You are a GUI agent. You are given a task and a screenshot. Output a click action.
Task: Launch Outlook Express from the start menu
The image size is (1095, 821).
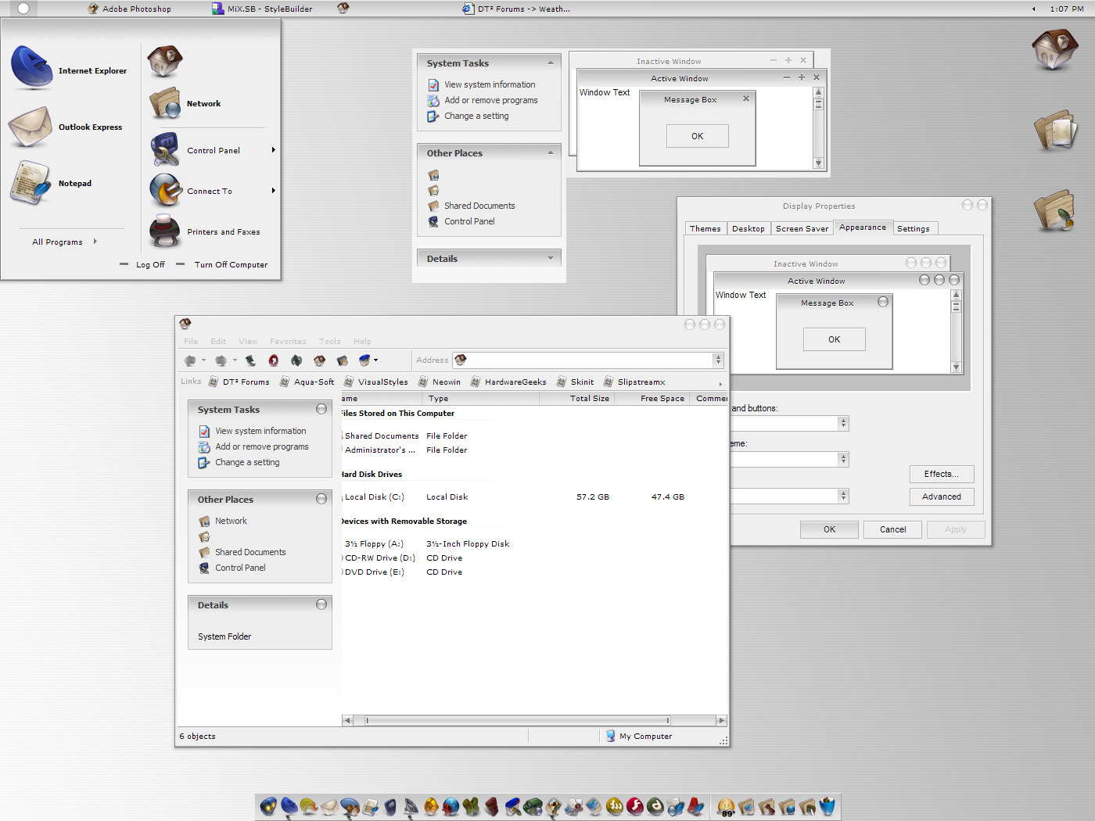66,127
